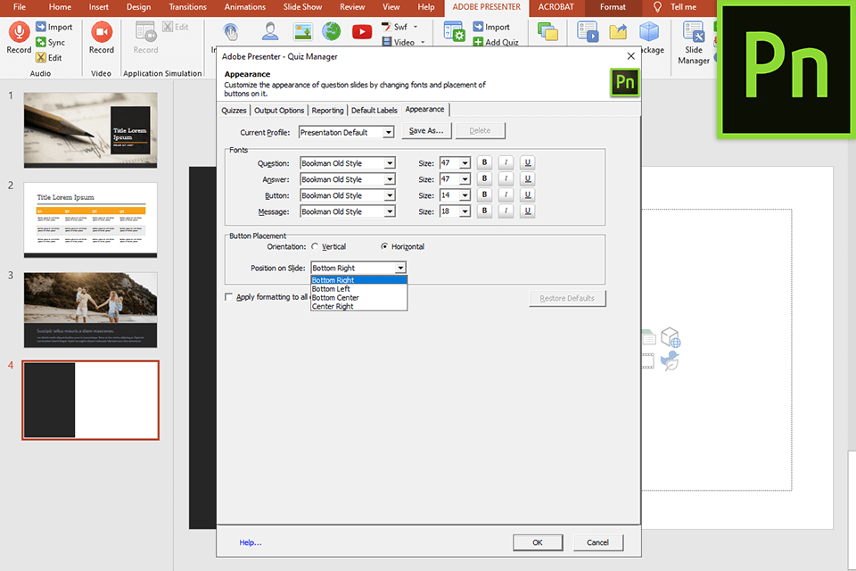
Task: Click the Record video camera icon
Action: click(102, 32)
